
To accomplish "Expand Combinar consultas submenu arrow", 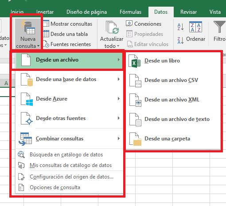I will tap(119, 139).
